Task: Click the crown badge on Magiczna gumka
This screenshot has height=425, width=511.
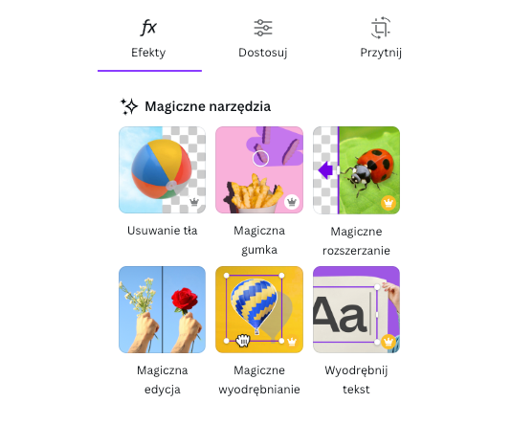Action: pos(292,202)
